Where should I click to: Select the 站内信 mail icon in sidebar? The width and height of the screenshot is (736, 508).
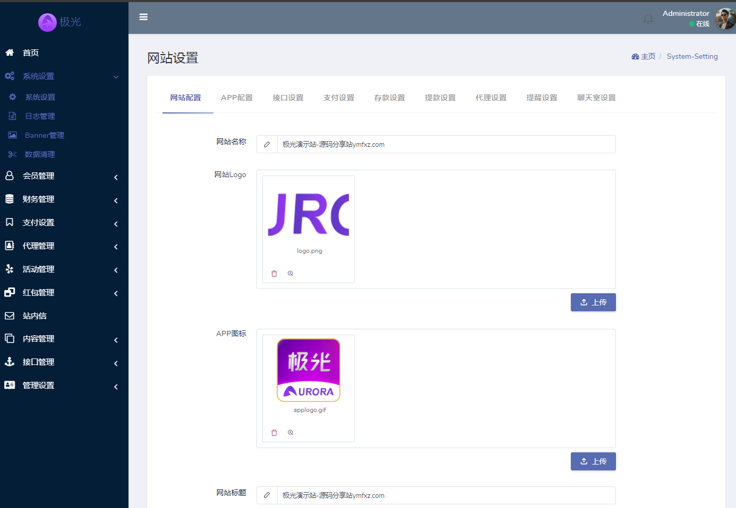(x=9, y=316)
